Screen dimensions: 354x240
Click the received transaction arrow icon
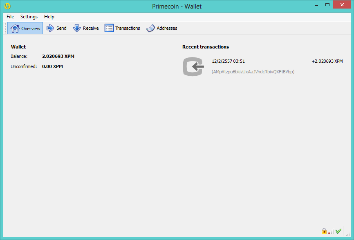click(193, 66)
